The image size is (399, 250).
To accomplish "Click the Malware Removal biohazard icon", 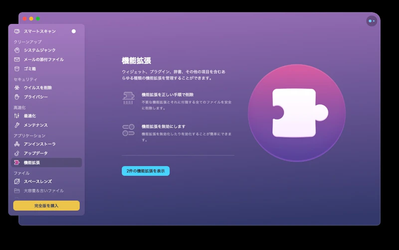I will tap(17, 88).
